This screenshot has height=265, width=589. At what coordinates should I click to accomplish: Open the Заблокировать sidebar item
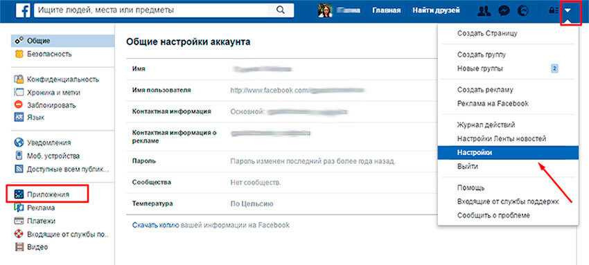[x=51, y=105]
